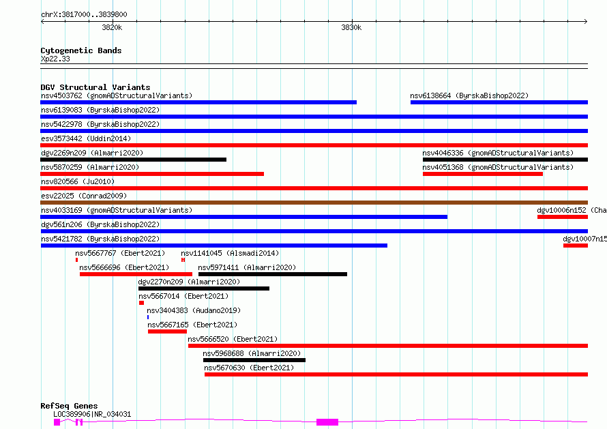Select the nsv6139083 blue variant bar
Viewport: 607px width, 429px height.
click(x=314, y=117)
